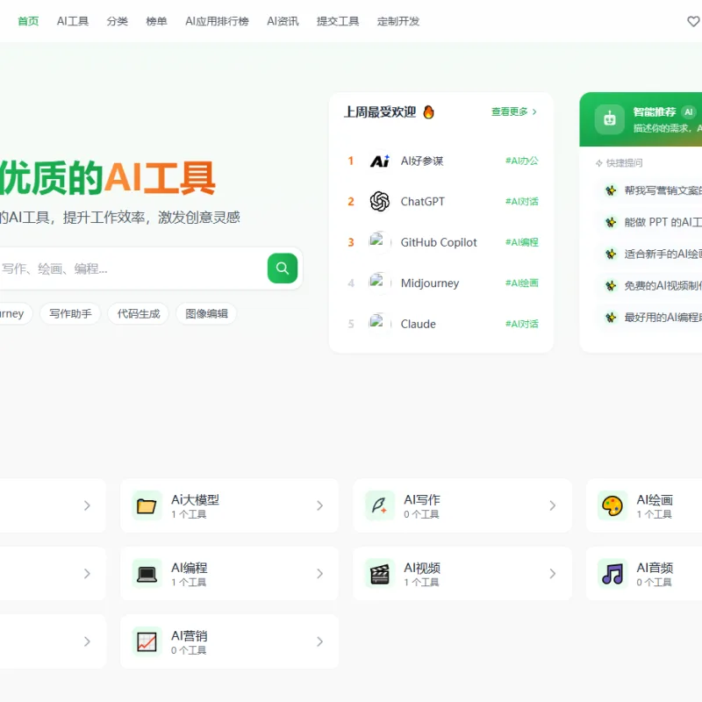702x702 pixels.
Task: Click the #AI绘画 tag link
Action: (521, 283)
